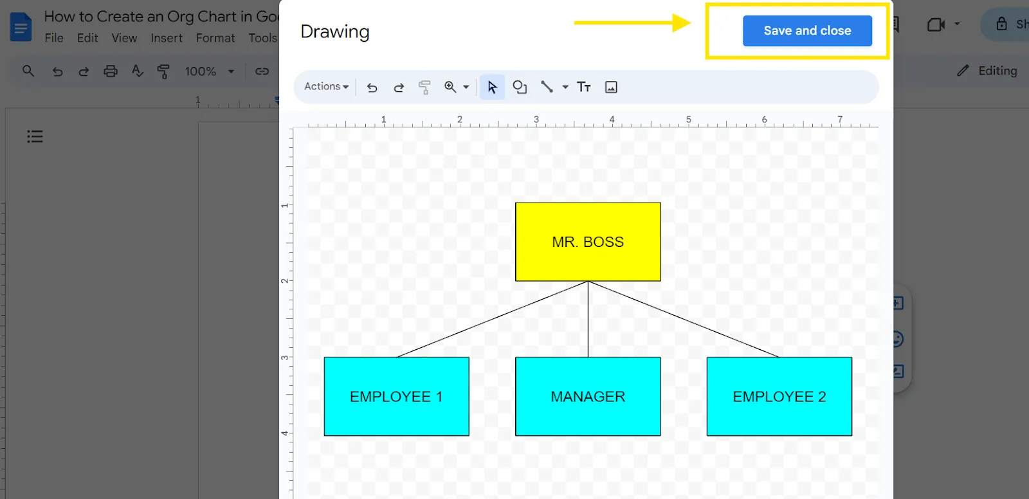Screen dimensions: 1029x499
Task: Open the Actions dropdown in Drawing
Action: [326, 86]
